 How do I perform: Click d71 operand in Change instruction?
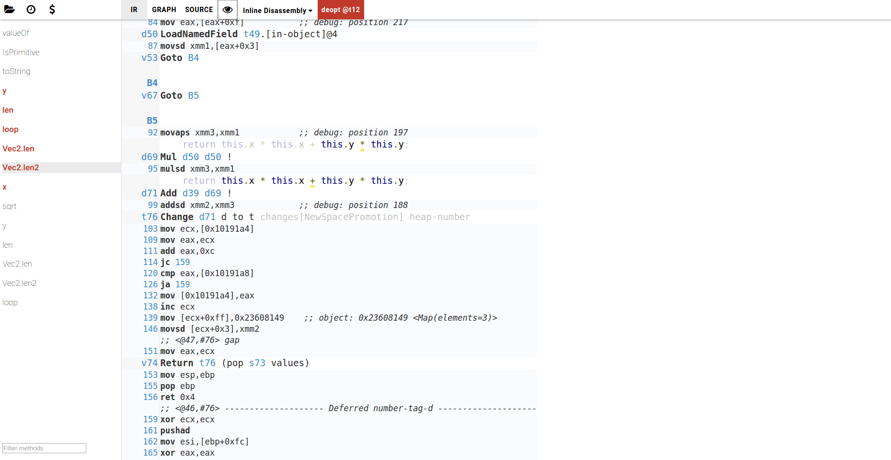coord(207,217)
